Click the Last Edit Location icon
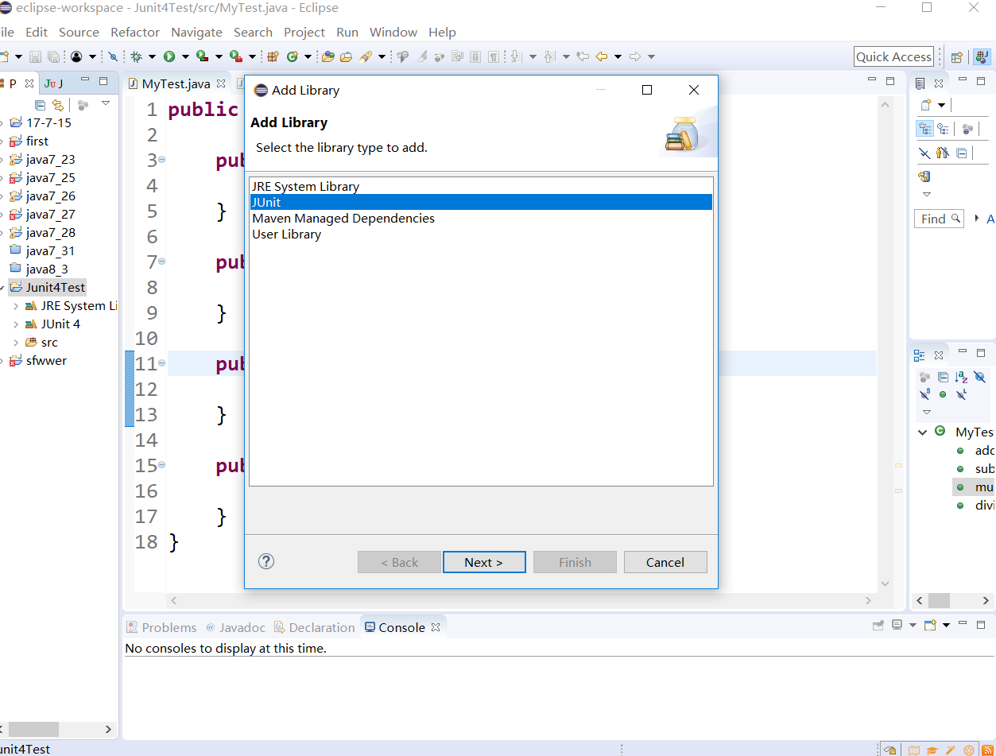 583,56
